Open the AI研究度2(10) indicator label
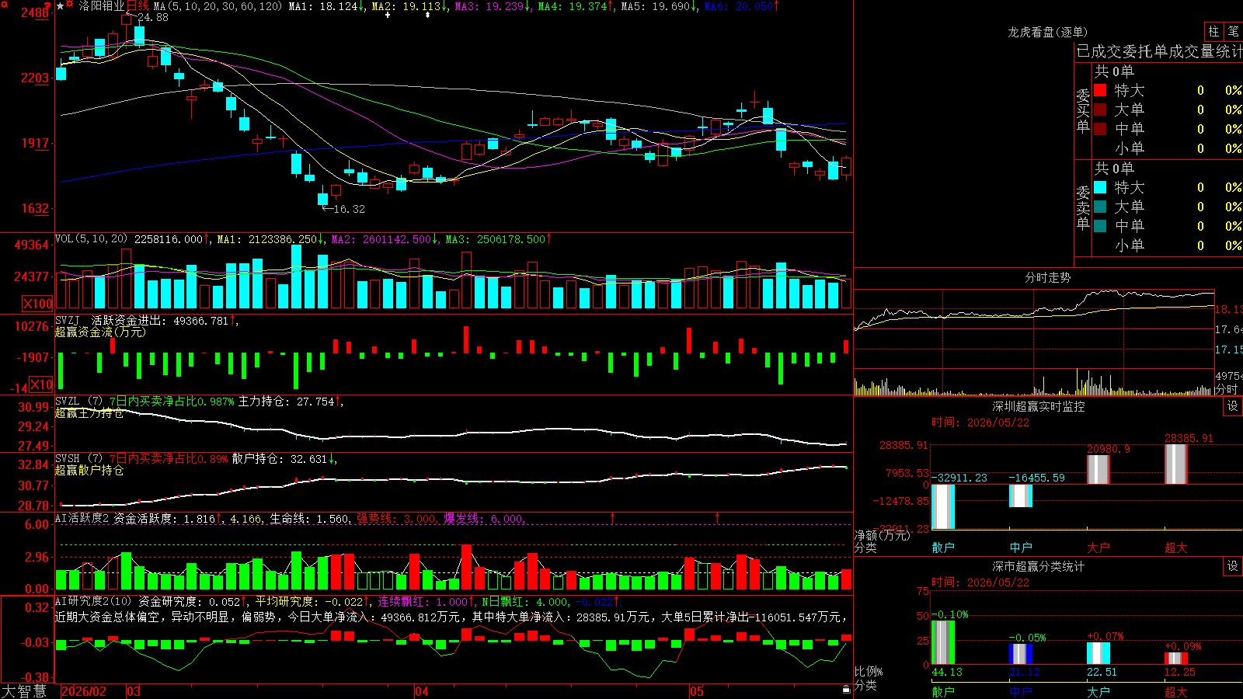1243x699 pixels. coord(93,601)
